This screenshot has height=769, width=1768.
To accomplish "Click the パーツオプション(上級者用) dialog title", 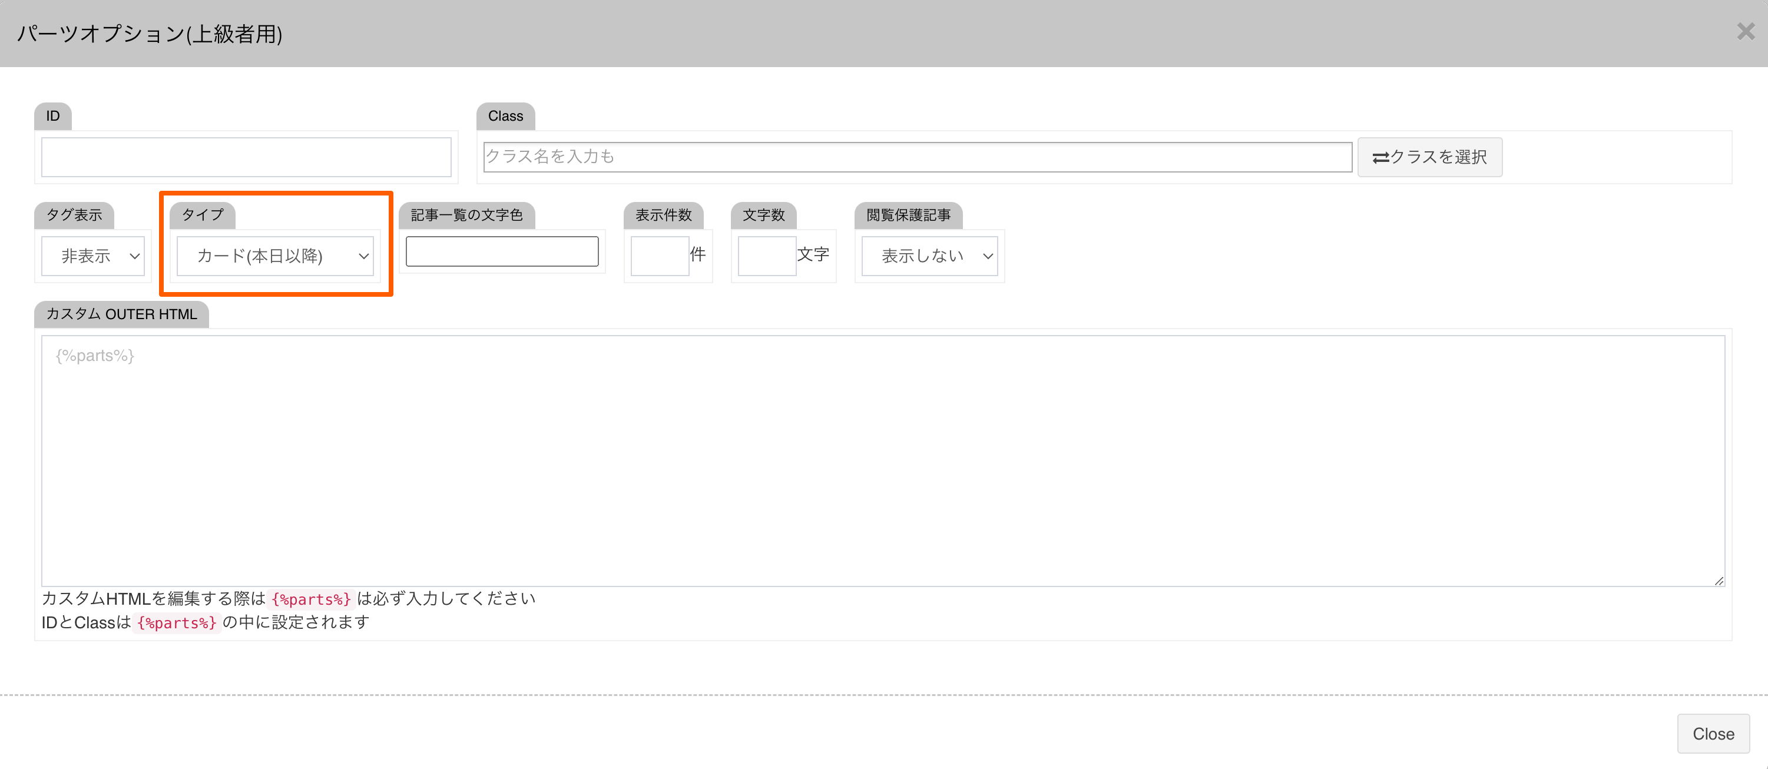I will coord(150,34).
